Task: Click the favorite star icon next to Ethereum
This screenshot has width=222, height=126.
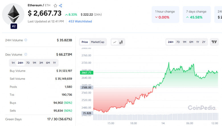Action: 55,5
